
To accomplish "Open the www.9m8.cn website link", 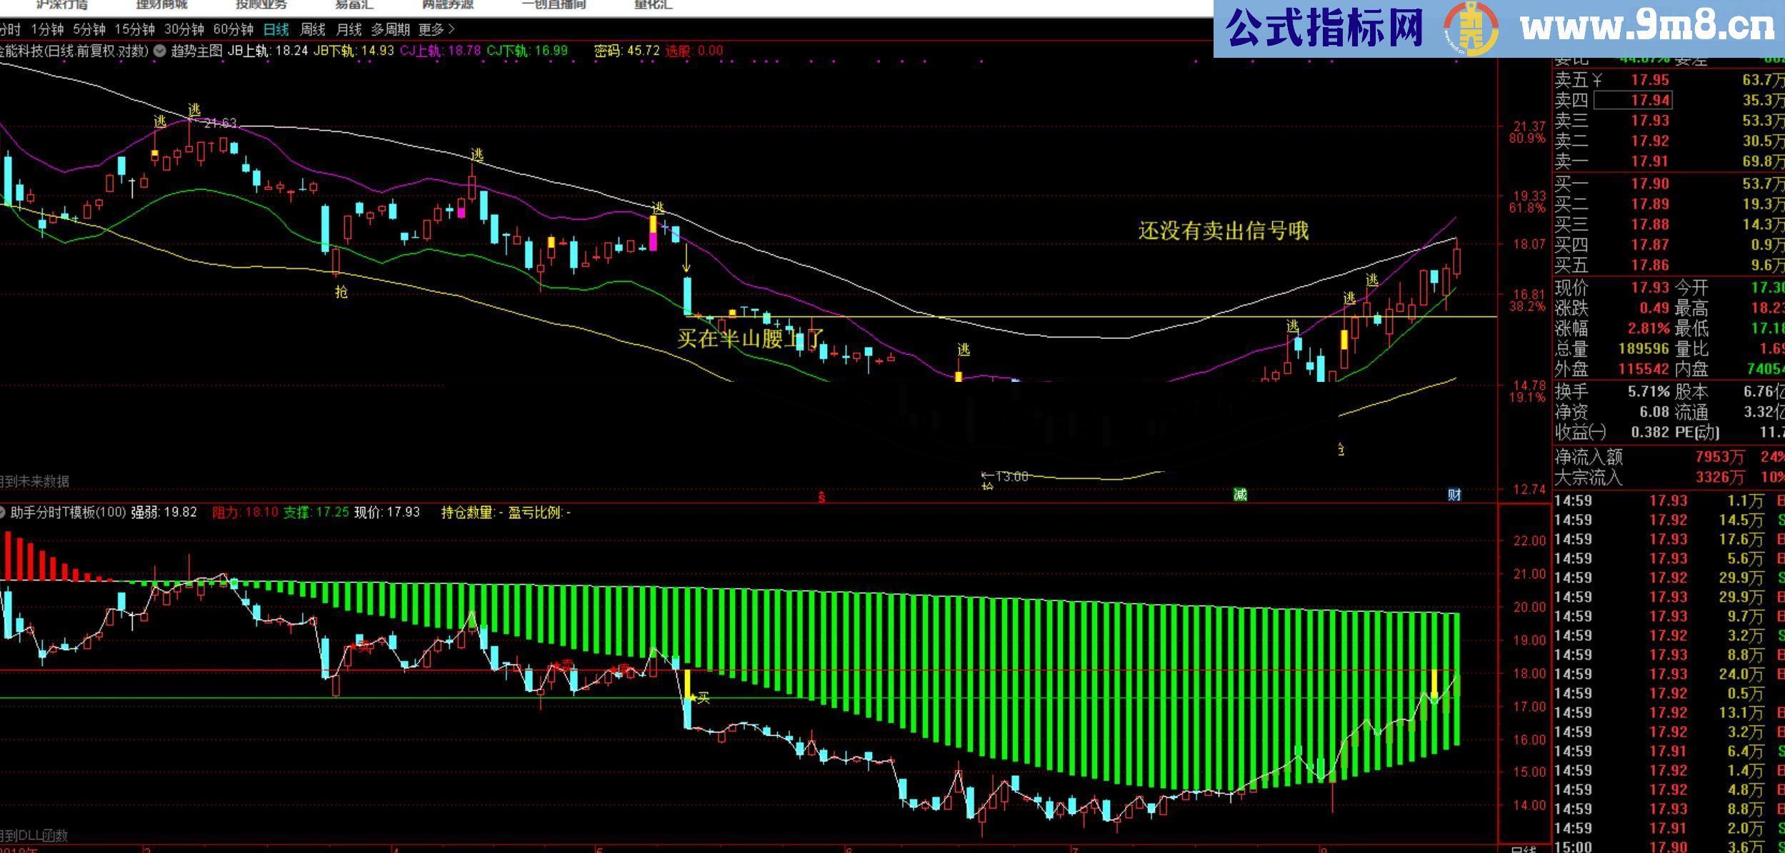I will coord(1647,28).
